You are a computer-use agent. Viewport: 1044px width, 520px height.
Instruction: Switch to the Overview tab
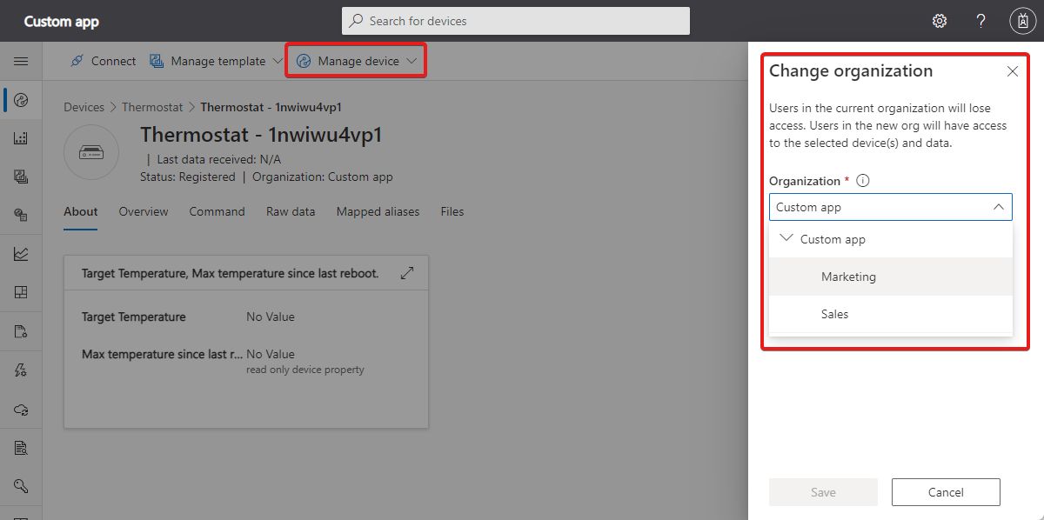(x=144, y=211)
